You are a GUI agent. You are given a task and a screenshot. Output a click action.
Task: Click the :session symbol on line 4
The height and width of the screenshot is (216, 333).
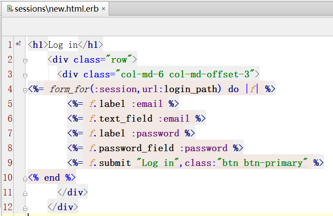pyautogui.click(x=115, y=89)
